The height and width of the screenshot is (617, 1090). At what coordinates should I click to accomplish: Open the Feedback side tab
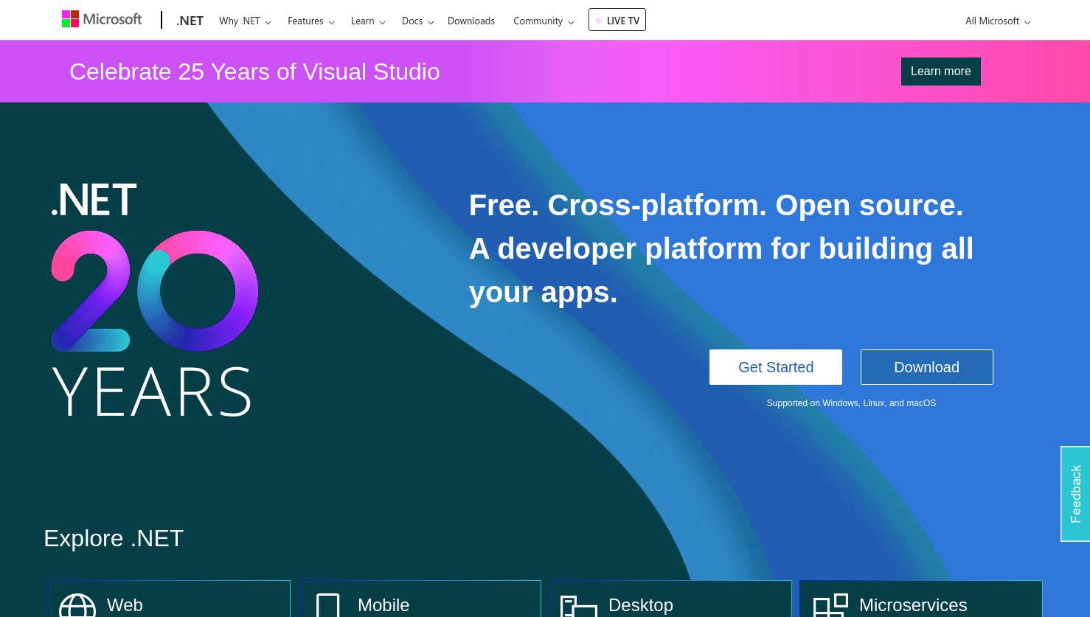click(1075, 494)
